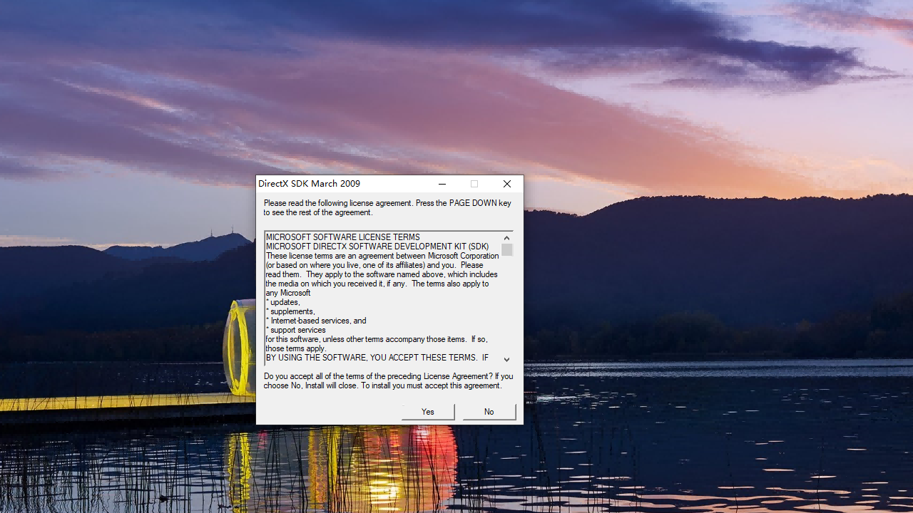Click the 'Please read the following license agreement' instruction
913x513 pixels.
(x=387, y=207)
